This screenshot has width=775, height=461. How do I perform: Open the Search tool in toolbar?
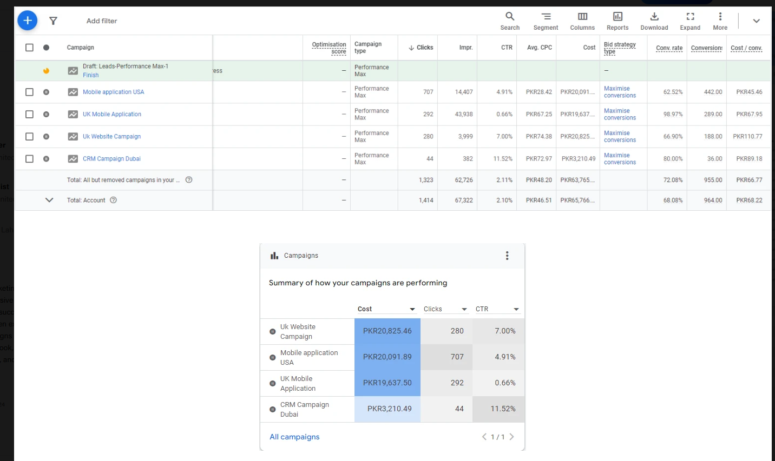[x=509, y=21]
